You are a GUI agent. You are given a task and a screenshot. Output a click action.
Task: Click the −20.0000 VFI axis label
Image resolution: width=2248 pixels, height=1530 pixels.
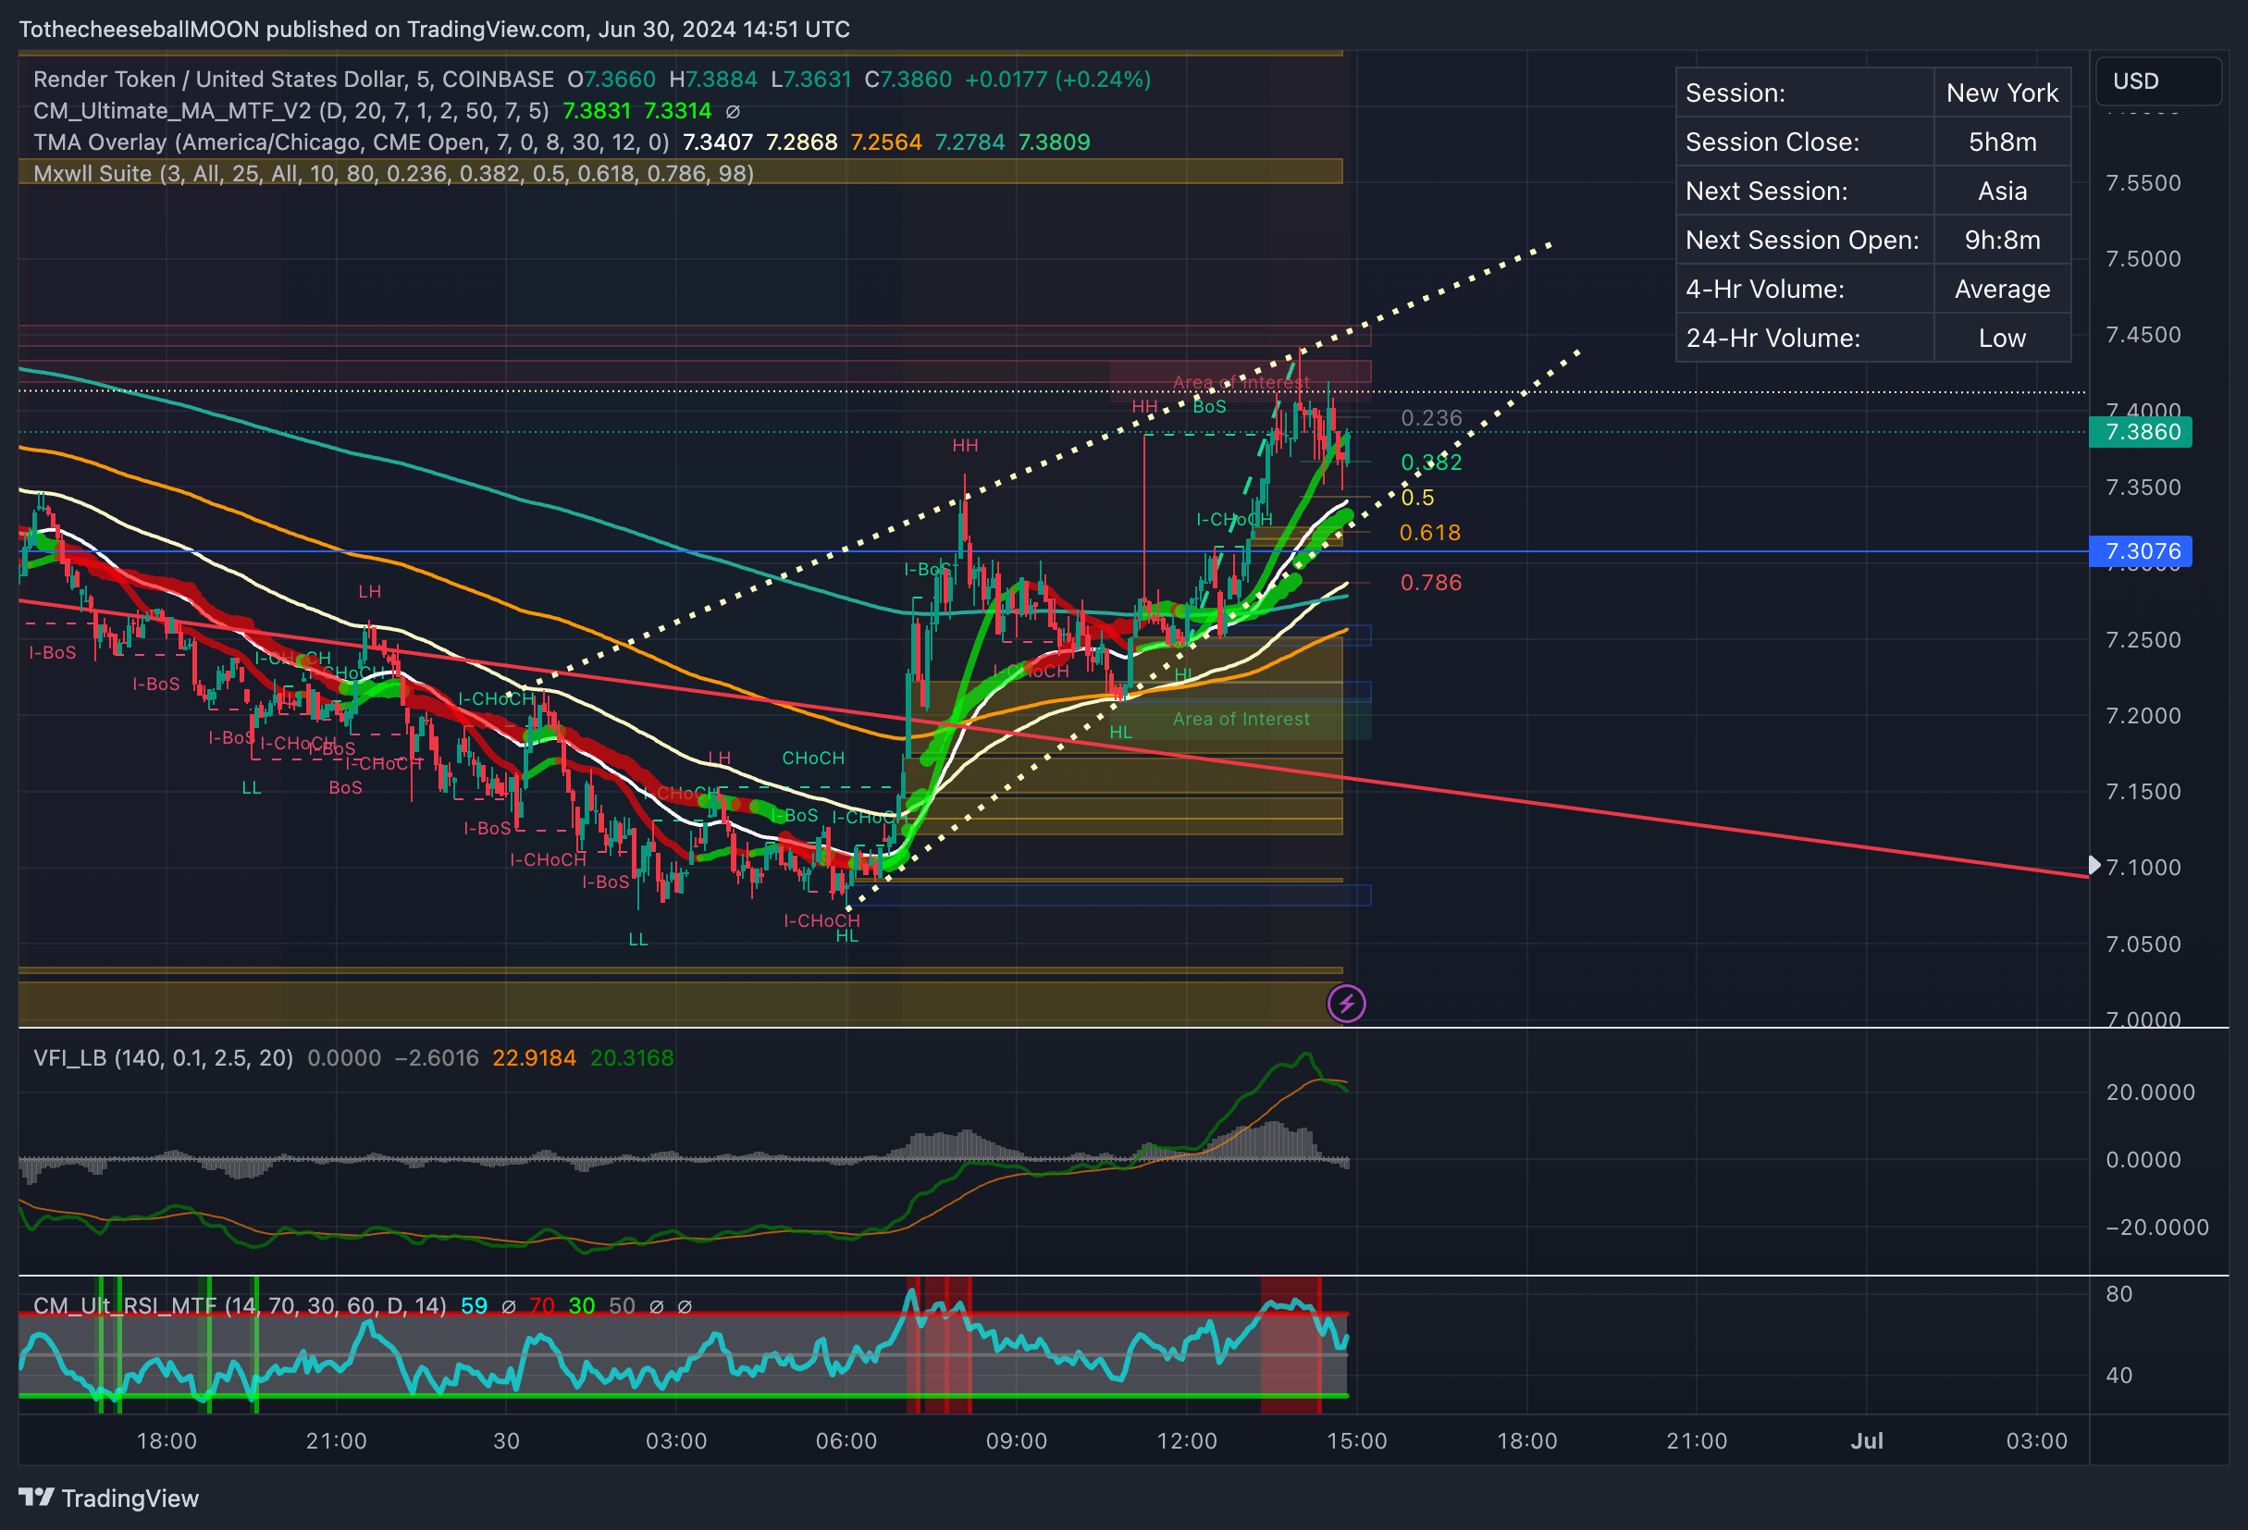pyautogui.click(x=2157, y=1228)
